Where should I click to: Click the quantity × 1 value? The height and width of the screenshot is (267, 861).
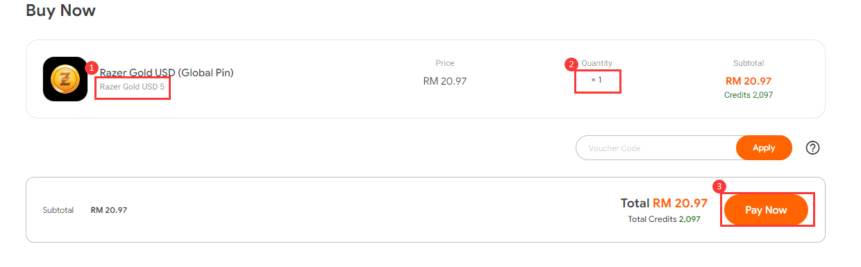[596, 80]
